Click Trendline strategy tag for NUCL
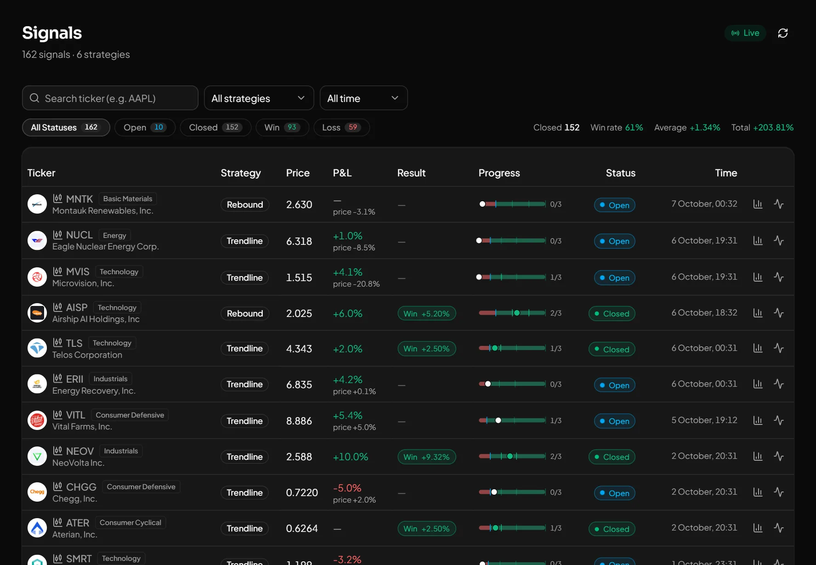 point(245,241)
